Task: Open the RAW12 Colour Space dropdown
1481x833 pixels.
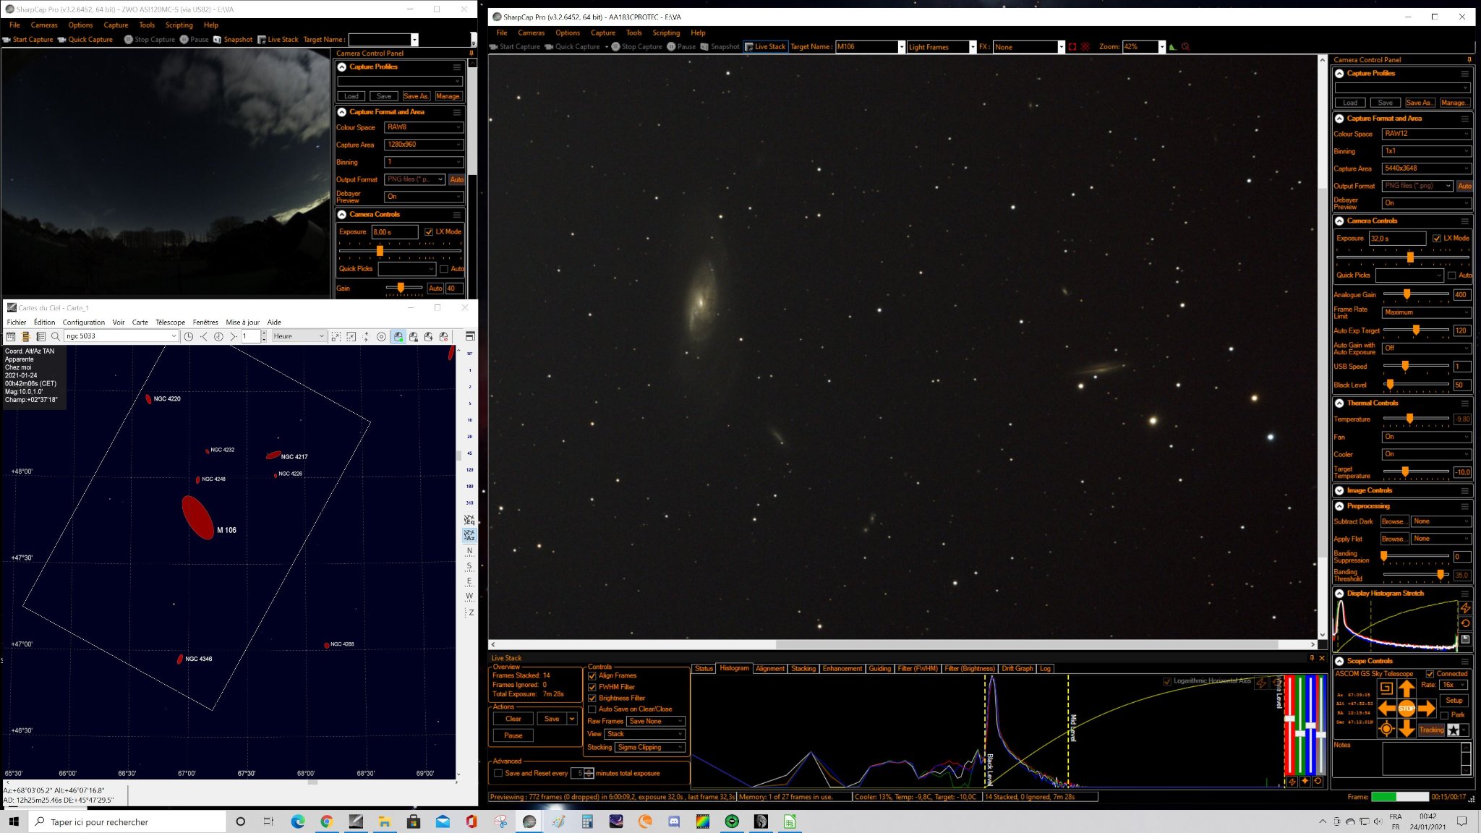Action: [x=1426, y=134]
